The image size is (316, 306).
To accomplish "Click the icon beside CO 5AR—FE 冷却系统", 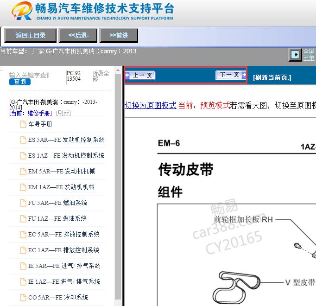I will [x=23, y=297].
